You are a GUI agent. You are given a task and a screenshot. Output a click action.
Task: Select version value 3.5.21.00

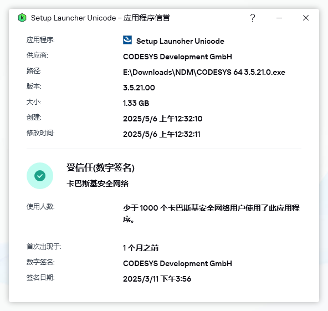pos(139,88)
